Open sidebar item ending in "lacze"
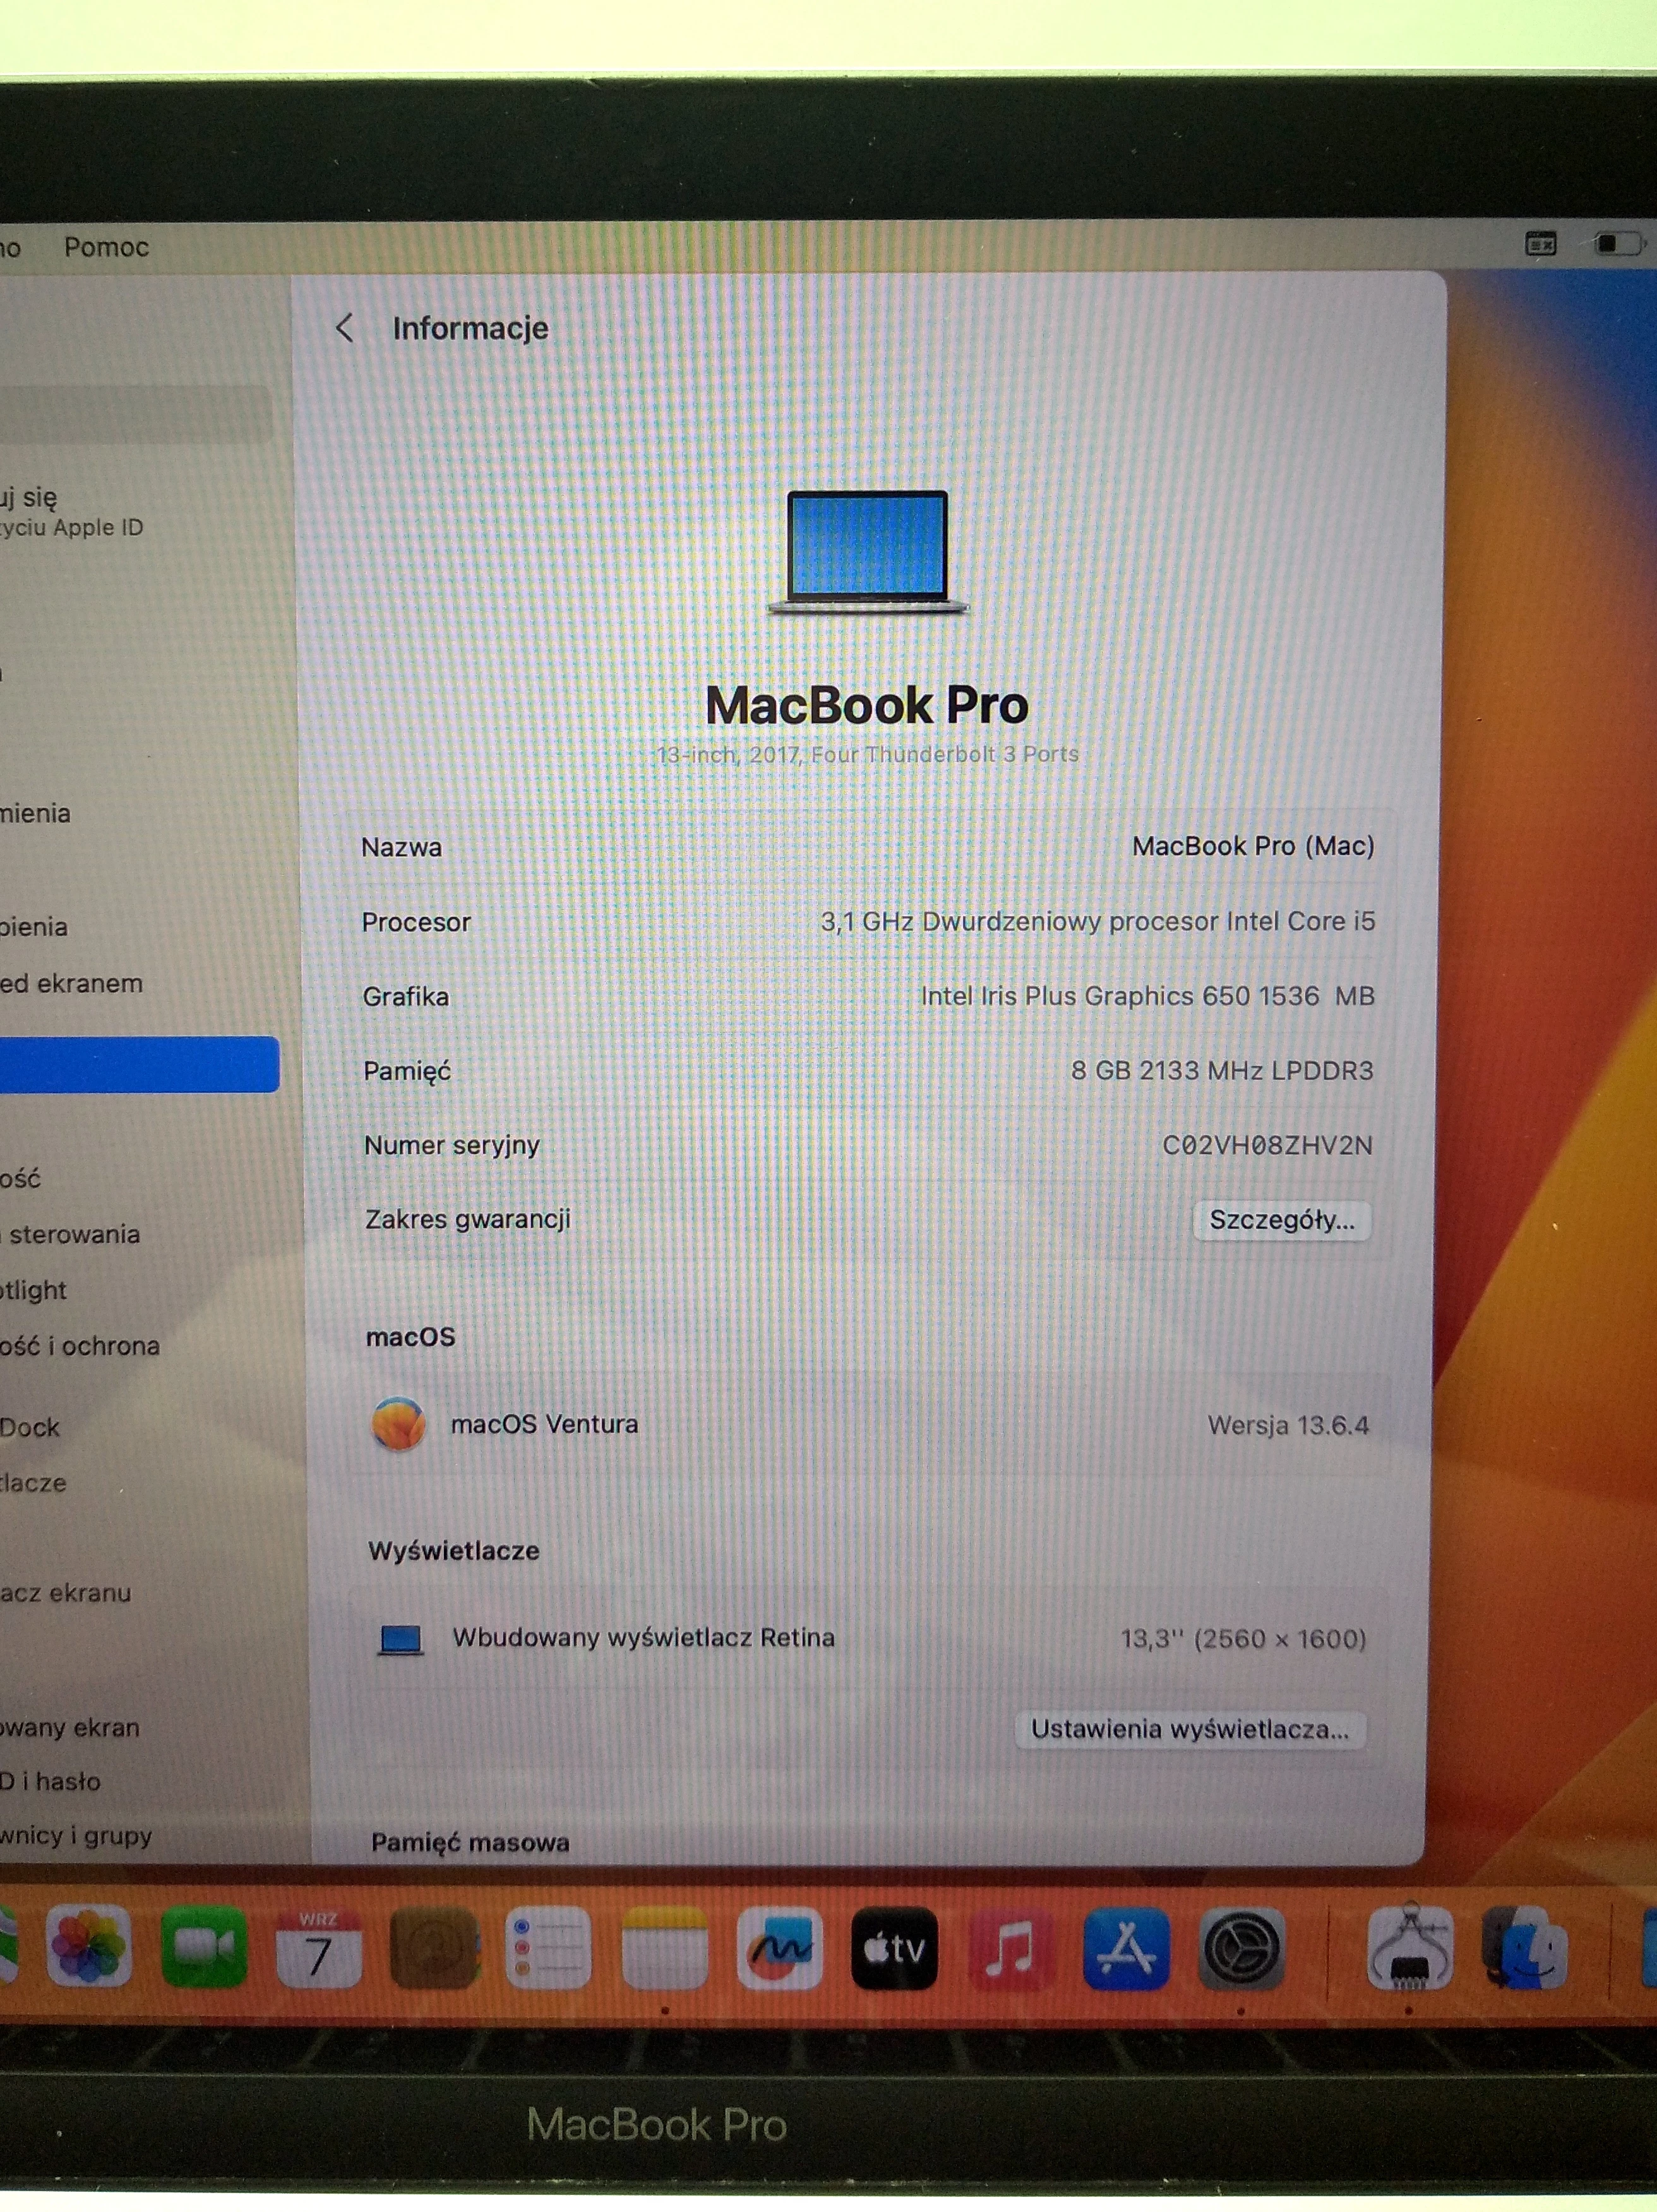Viewport: 1657px width, 2212px height. (x=34, y=1483)
